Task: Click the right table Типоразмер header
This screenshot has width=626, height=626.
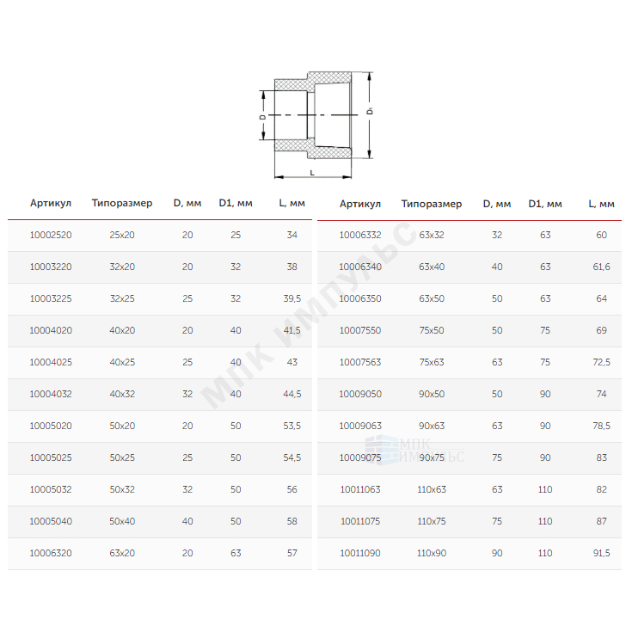Action: [x=432, y=204]
